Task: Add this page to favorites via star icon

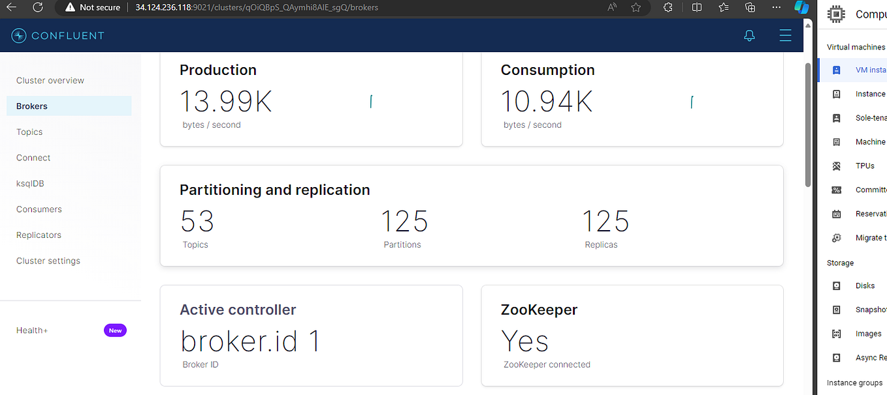Action: pyautogui.click(x=635, y=8)
